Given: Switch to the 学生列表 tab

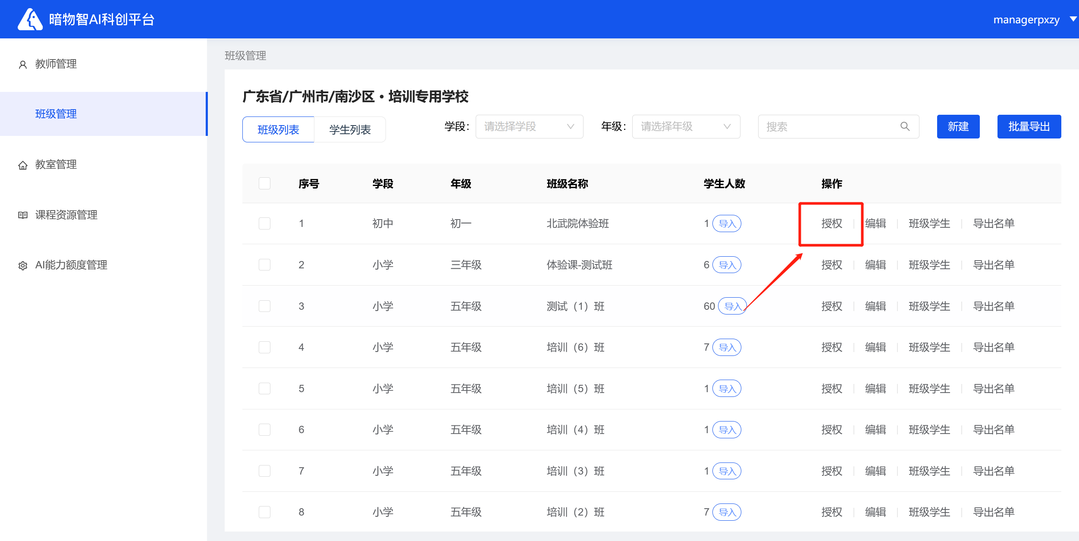Looking at the screenshot, I should coord(350,129).
